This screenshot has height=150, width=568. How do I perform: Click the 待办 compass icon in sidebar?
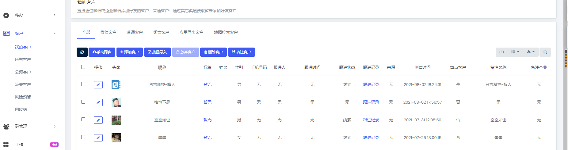6,15
